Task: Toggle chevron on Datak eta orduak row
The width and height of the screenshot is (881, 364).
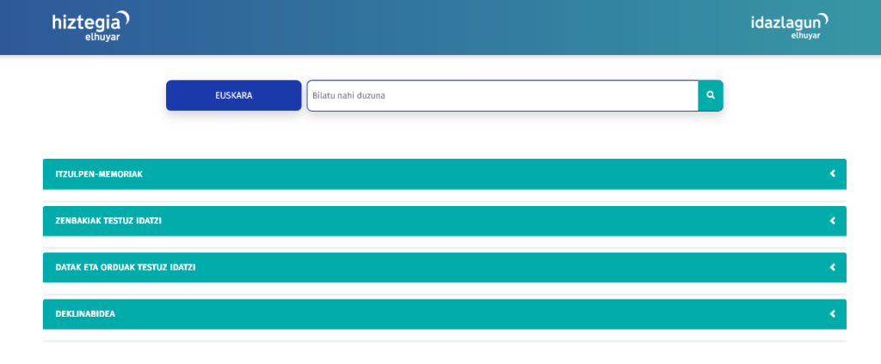Action: pos(832,267)
